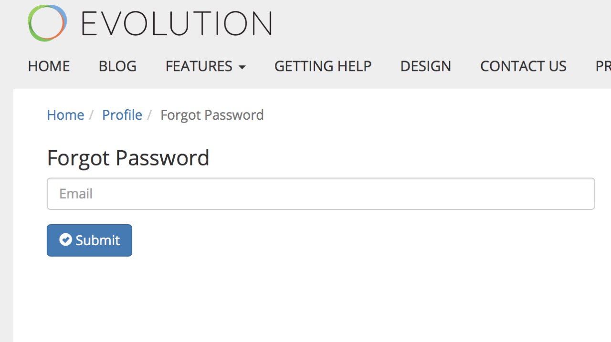Viewport: 611px width, 342px height.
Task: Select GETTING HELP in the navigation bar
Action: coord(323,66)
